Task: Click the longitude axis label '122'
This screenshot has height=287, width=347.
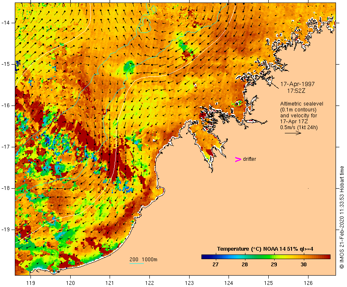Action: click(x=150, y=283)
